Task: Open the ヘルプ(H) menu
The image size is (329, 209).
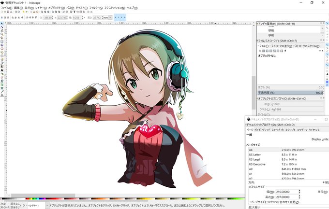Action: click(132, 8)
